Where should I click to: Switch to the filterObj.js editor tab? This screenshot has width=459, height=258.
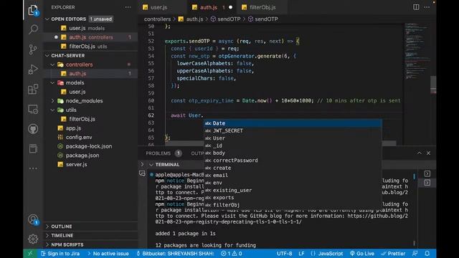coord(262,7)
